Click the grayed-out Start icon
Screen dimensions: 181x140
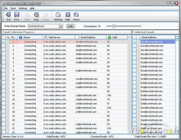pyautogui.click(x=27, y=15)
